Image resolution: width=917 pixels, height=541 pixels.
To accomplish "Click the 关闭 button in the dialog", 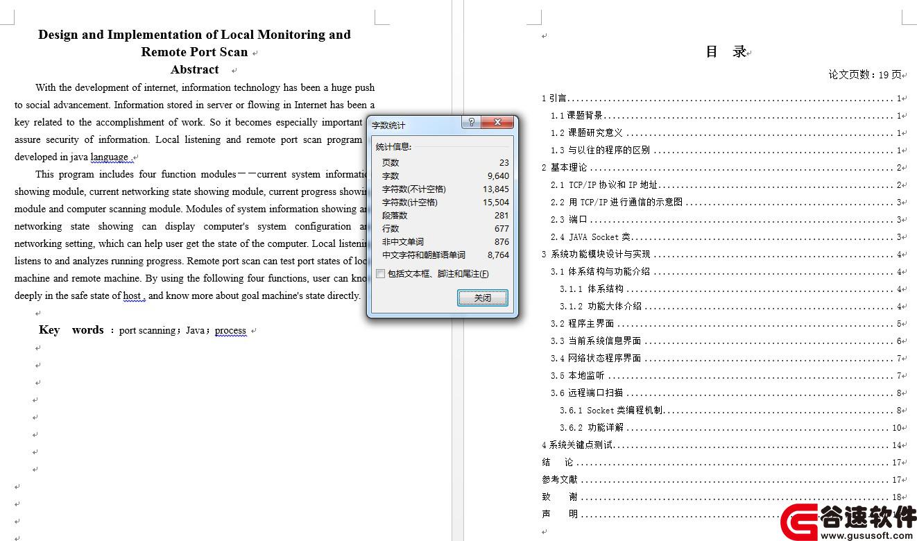I will coord(483,298).
